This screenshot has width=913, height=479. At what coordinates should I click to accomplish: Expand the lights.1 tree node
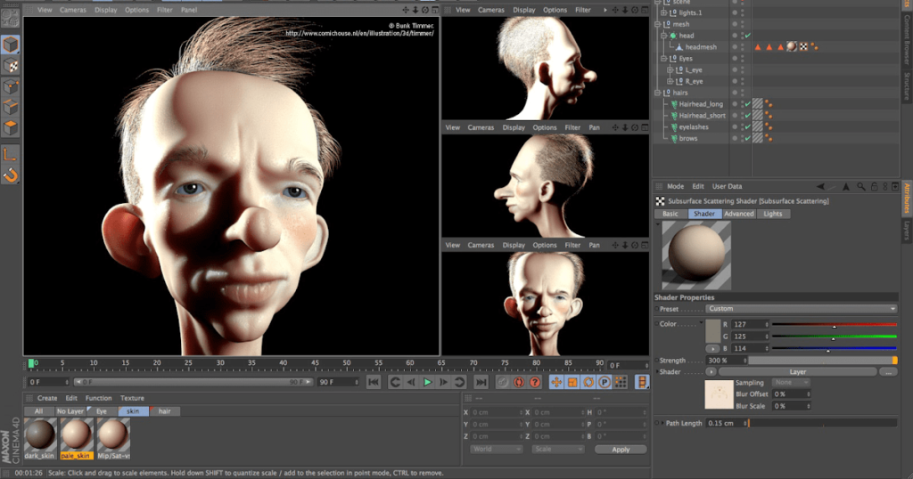(x=663, y=12)
